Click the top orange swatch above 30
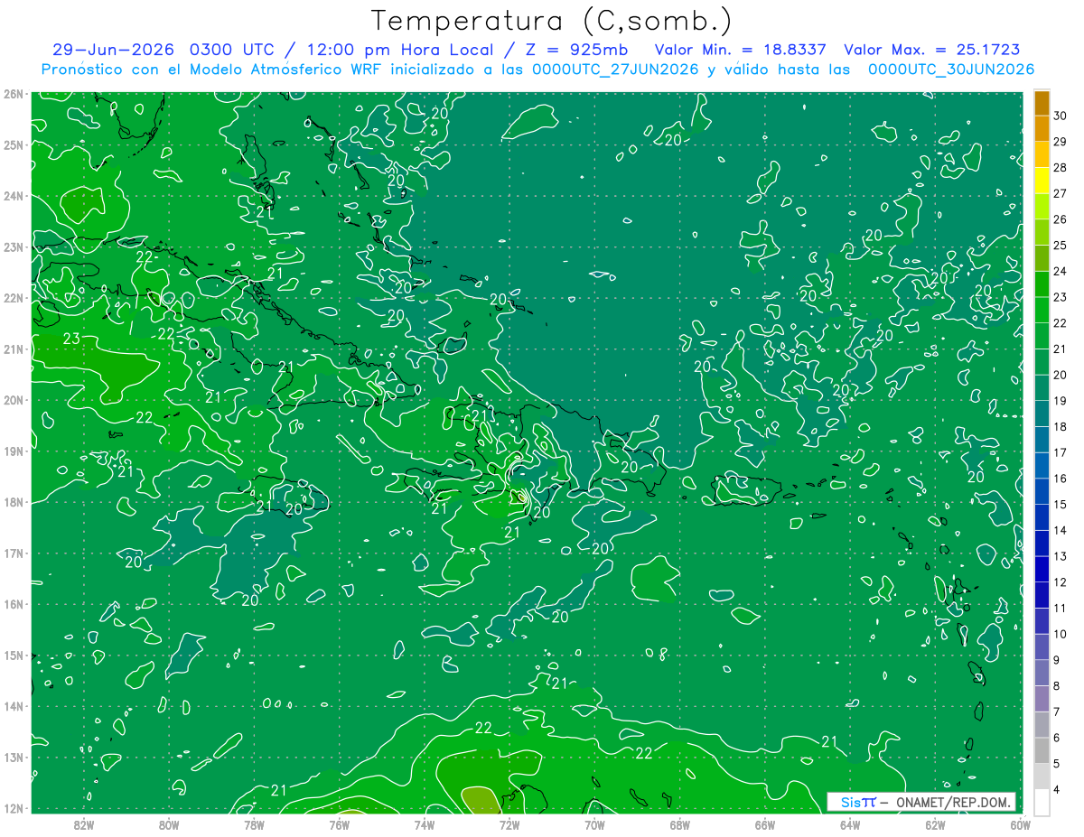Viewport: 1084px width, 837px height. tap(1042, 103)
